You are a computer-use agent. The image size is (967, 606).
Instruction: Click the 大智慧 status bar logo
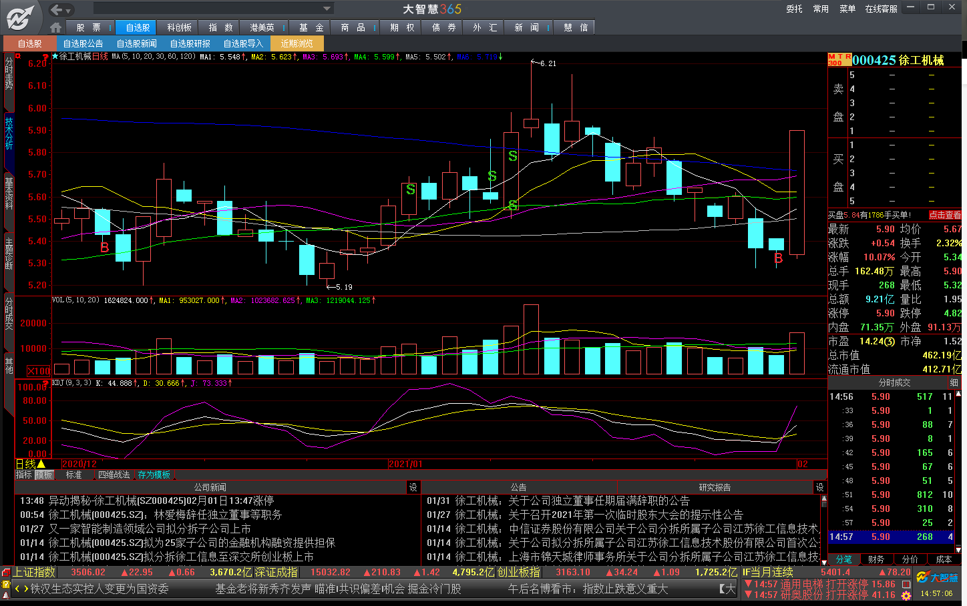pos(938,577)
